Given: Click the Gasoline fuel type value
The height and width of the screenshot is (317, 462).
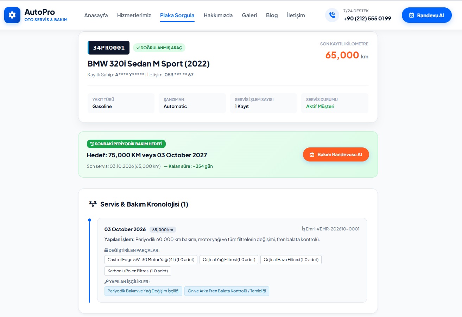Looking at the screenshot, I should click(x=102, y=106).
